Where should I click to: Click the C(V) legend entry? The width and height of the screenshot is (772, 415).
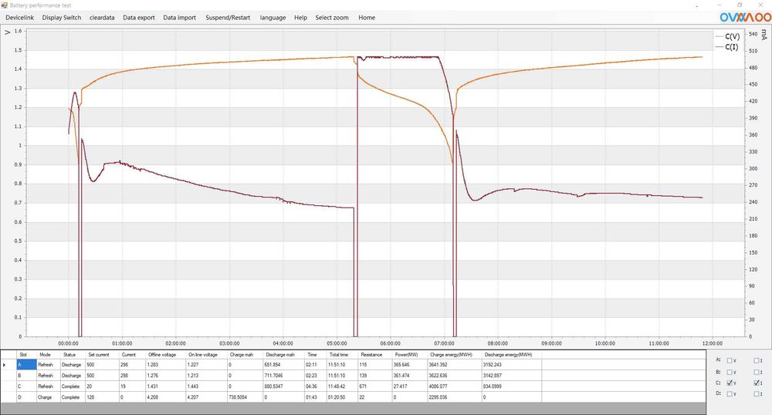point(727,36)
